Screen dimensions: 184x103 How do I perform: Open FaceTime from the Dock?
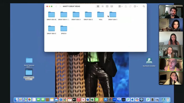pos(38,100)
